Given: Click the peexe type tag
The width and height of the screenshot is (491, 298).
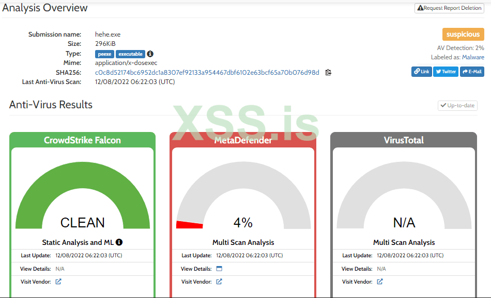Looking at the screenshot, I should click(x=104, y=54).
